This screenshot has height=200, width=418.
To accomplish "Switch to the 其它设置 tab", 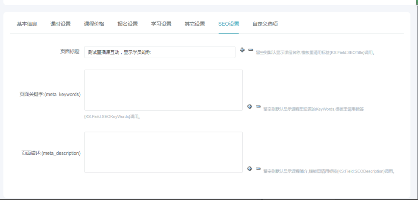I will click(x=195, y=24).
